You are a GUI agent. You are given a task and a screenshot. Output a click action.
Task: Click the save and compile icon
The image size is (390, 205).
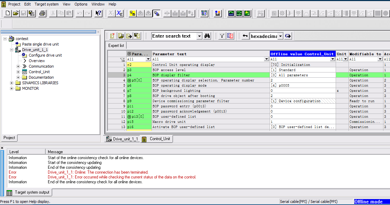[x=31, y=13]
